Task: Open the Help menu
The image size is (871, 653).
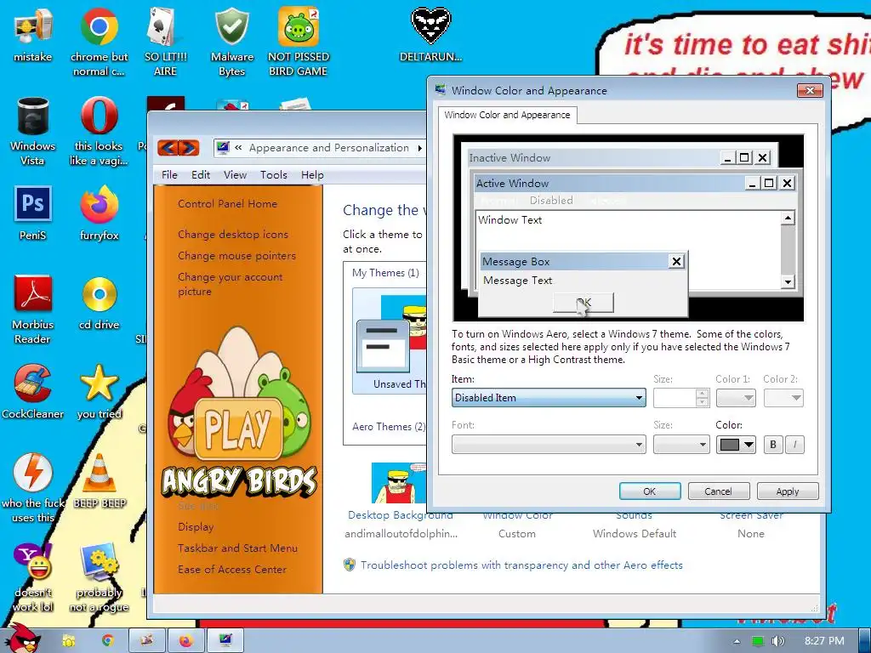Action: click(312, 175)
